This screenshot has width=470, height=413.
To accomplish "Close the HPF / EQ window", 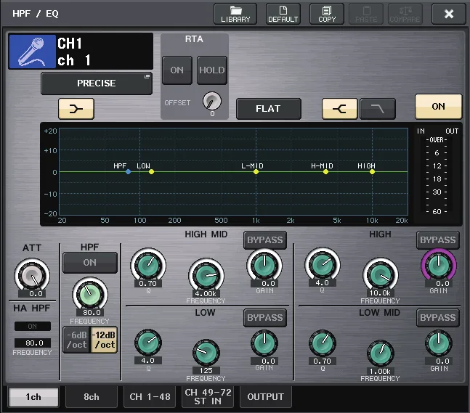I will click(449, 14).
